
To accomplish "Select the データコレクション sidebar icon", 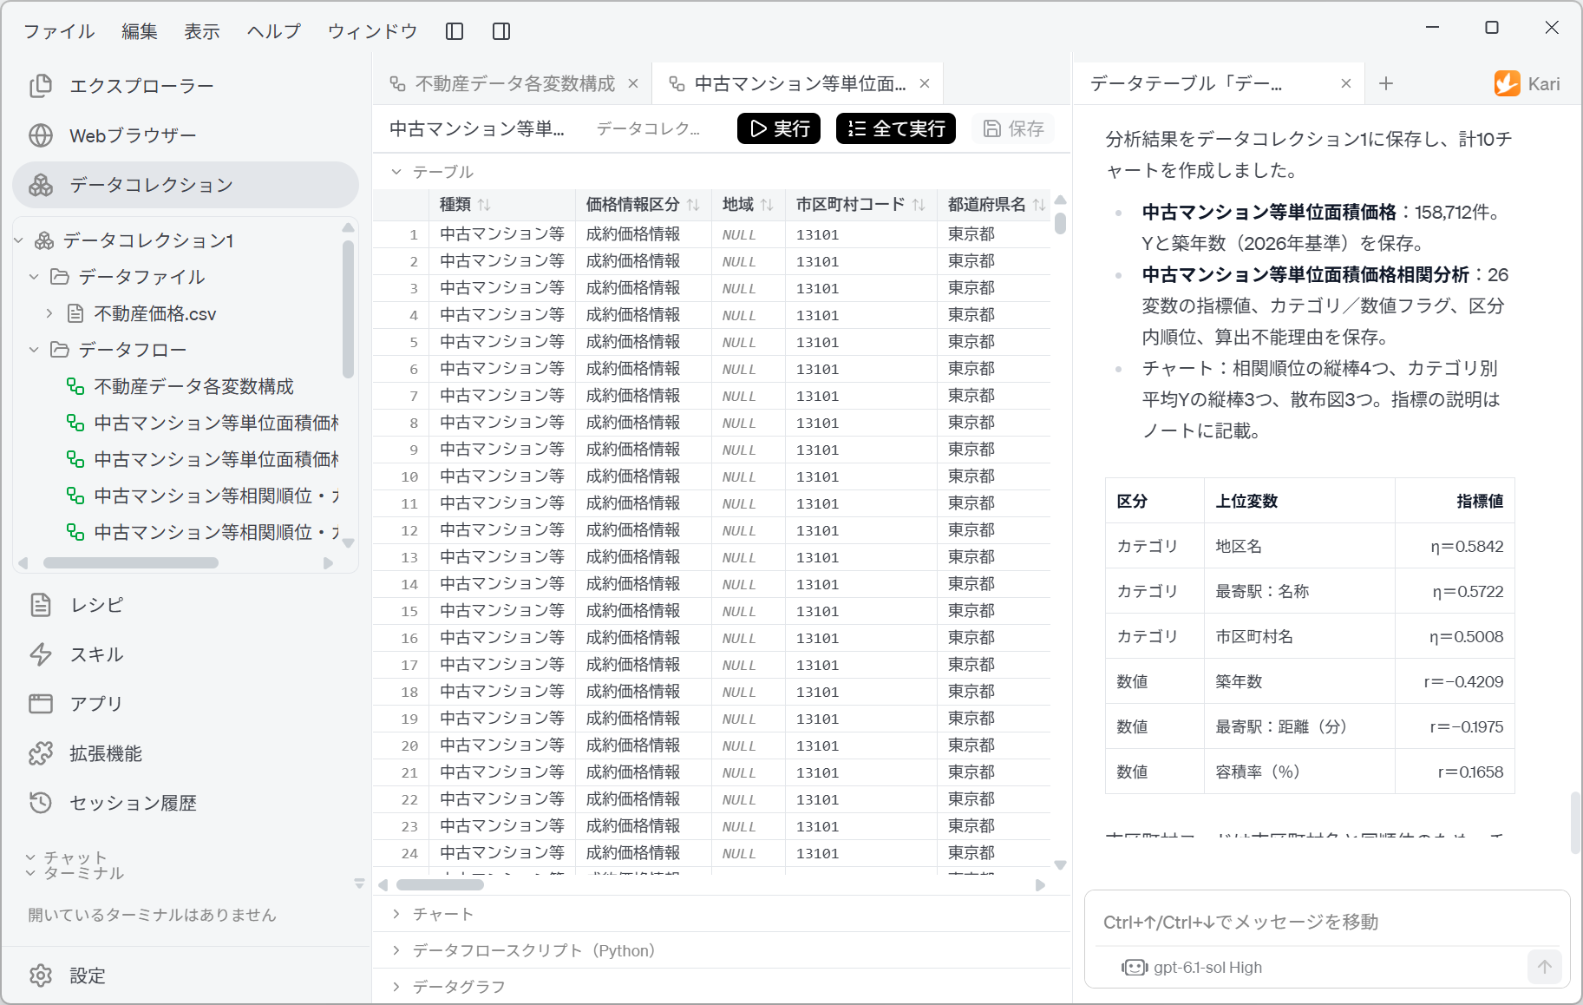I will pyautogui.click(x=41, y=185).
